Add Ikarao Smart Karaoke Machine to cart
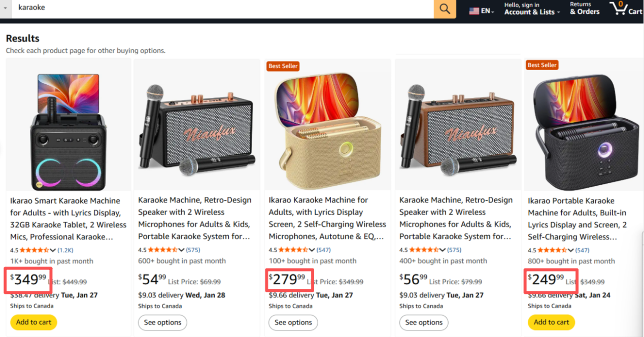Viewport: 644px width, 337px height. [x=33, y=322]
